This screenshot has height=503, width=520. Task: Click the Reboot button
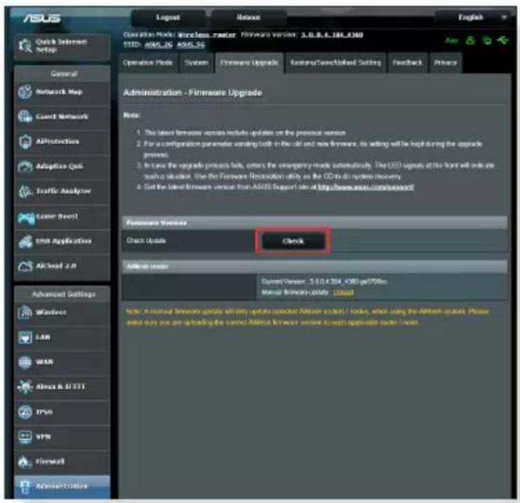[249, 18]
